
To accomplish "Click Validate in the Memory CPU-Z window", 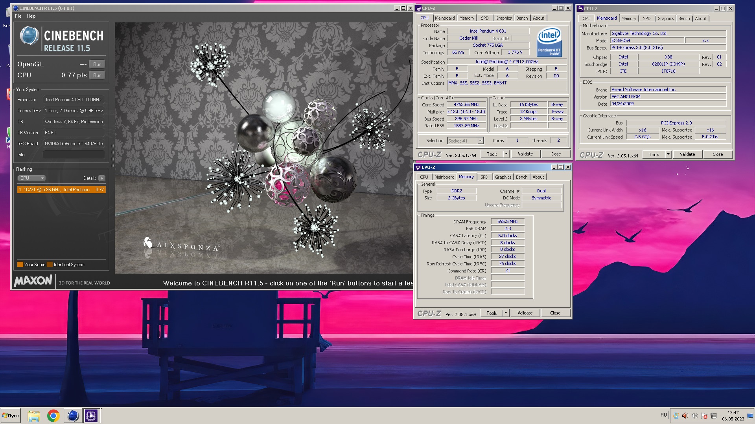I will (525, 313).
